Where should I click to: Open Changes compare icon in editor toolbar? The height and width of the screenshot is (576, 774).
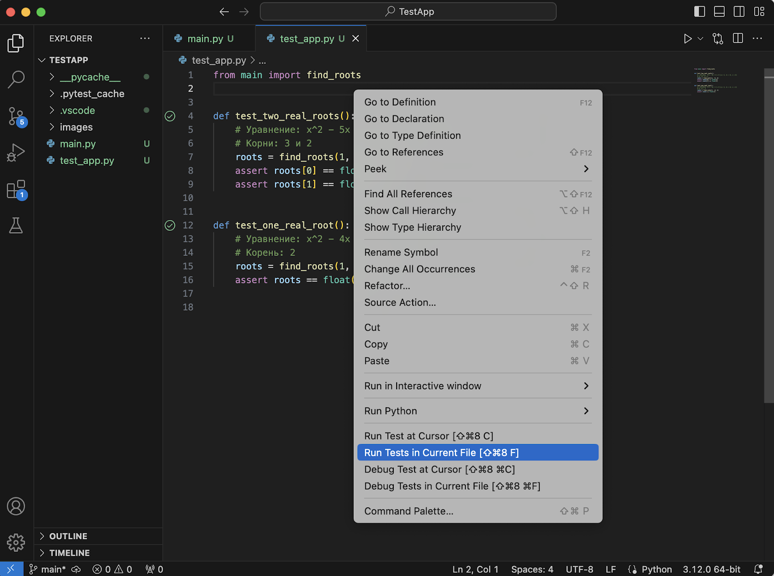[718, 39]
